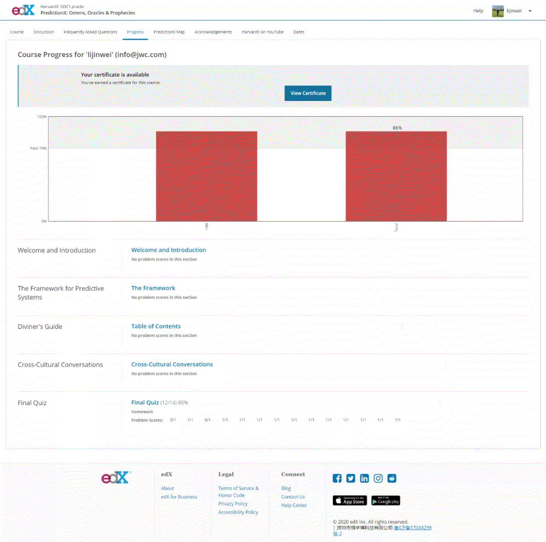Open the ICP registration number link
Image resolution: width=546 pixels, height=542 pixels.
coord(413,528)
